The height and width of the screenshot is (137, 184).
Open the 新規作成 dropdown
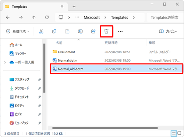coord(18,31)
